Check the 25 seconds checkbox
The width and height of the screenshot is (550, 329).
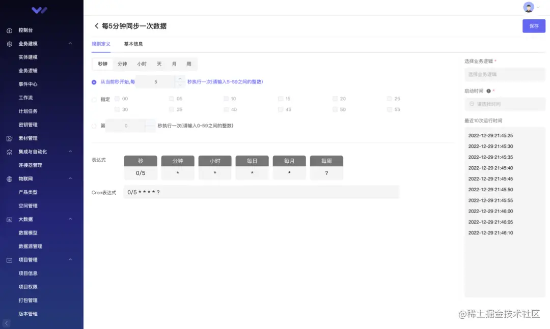tap(390, 99)
